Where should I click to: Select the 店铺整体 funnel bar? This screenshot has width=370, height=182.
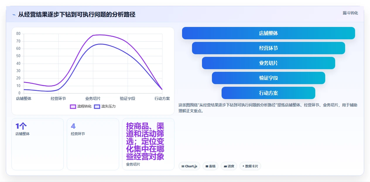(268, 33)
